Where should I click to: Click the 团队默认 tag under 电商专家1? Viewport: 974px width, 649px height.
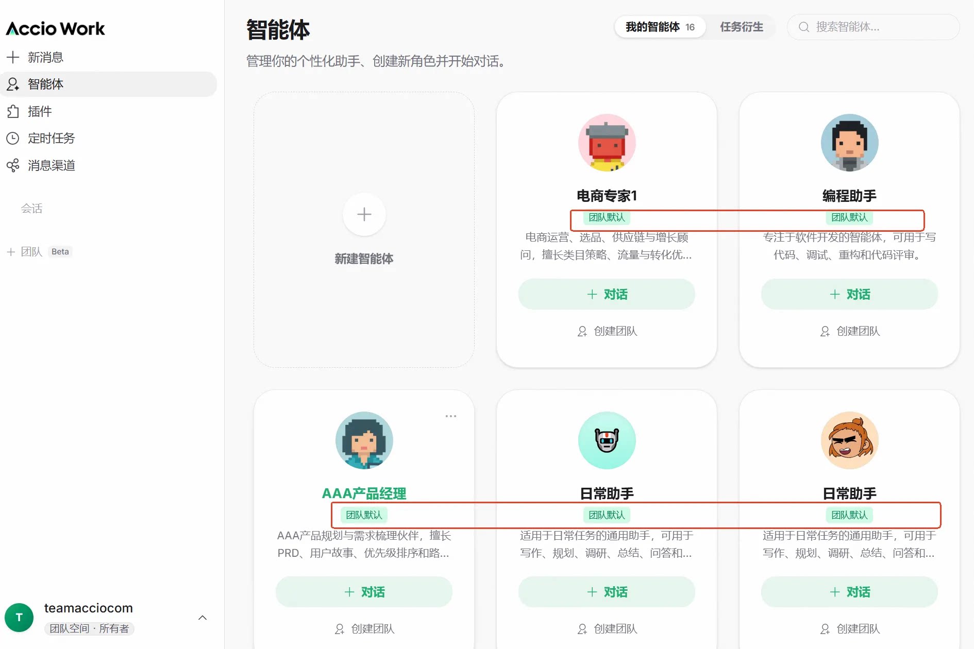607,217
